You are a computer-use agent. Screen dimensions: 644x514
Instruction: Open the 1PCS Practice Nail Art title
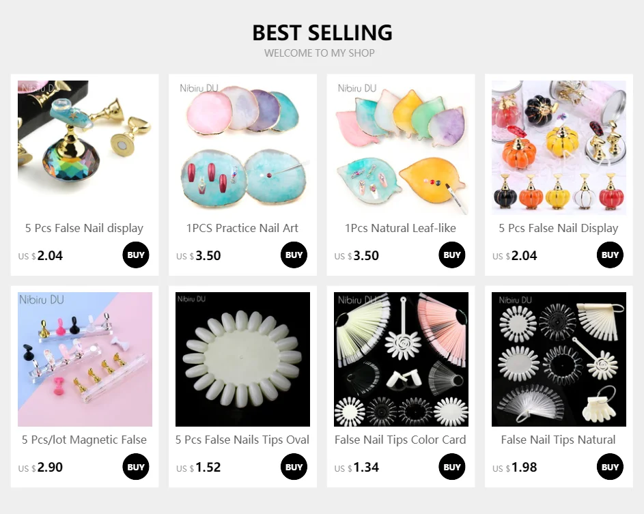coord(242,228)
